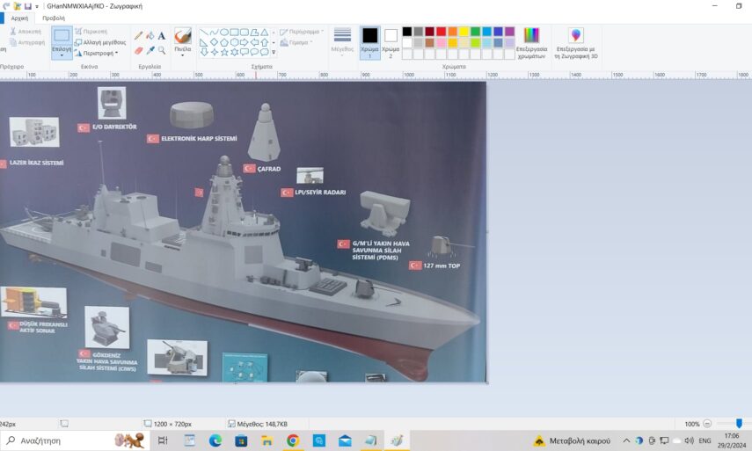Open the Αρχική ribbon tab

(19, 18)
